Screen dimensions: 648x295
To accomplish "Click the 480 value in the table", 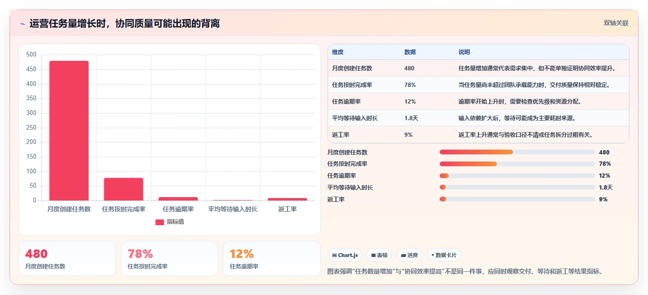I will click(409, 68).
